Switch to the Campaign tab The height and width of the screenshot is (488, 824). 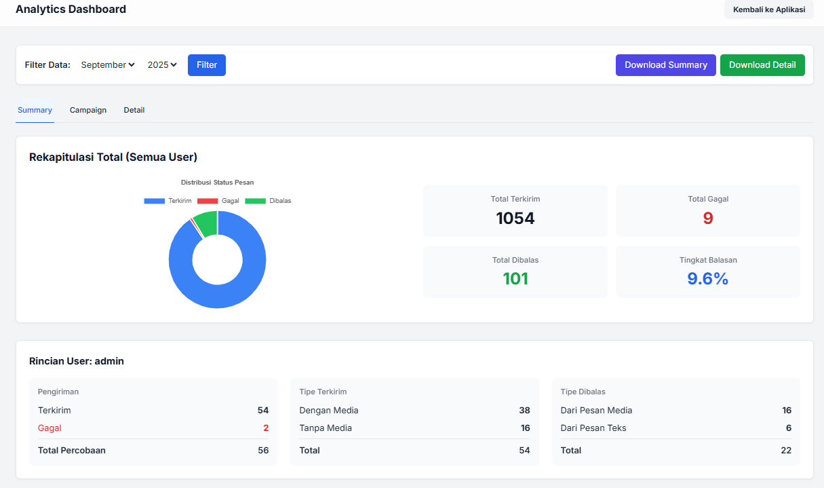point(87,110)
